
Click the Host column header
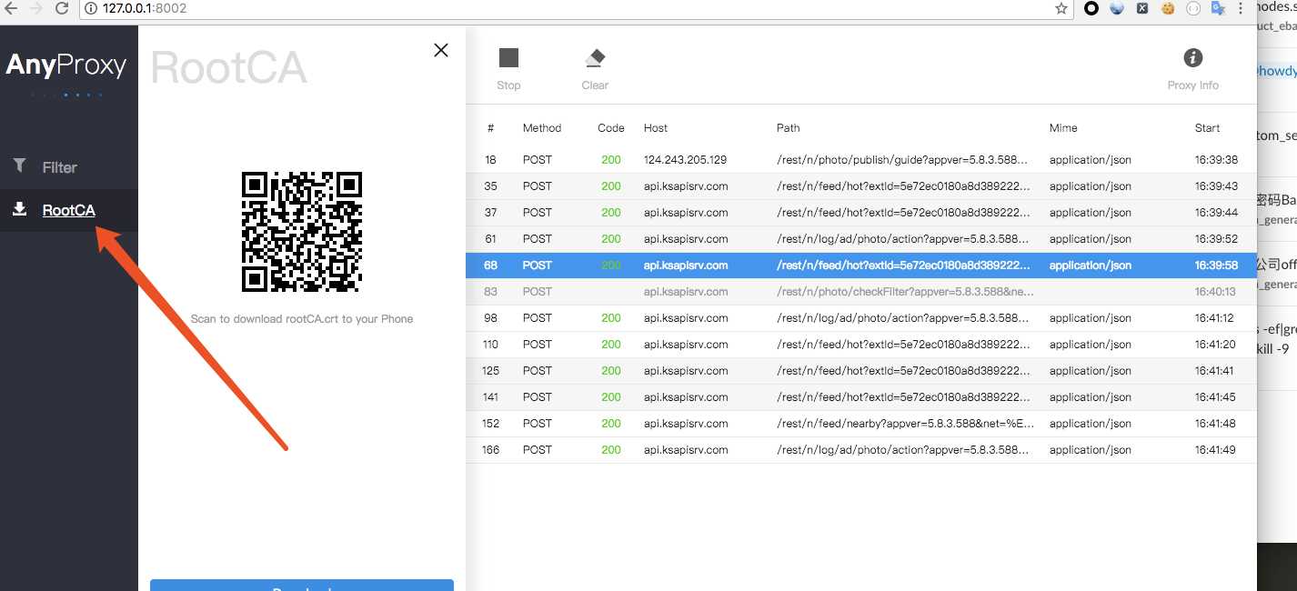point(656,128)
